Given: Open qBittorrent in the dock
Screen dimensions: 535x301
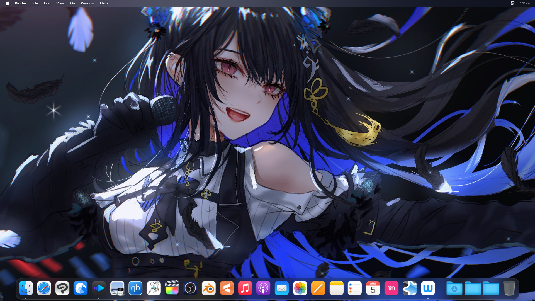Looking at the screenshot, I should [135, 288].
